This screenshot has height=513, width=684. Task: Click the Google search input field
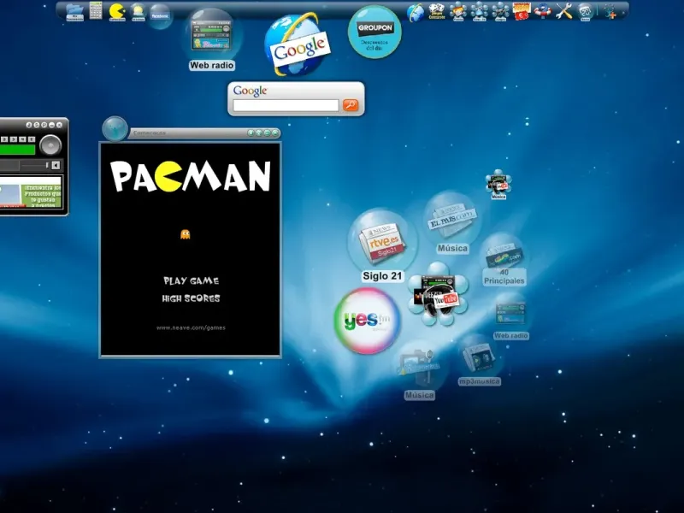[x=286, y=105]
